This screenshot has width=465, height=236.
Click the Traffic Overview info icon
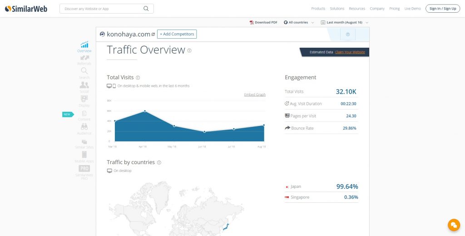click(189, 50)
